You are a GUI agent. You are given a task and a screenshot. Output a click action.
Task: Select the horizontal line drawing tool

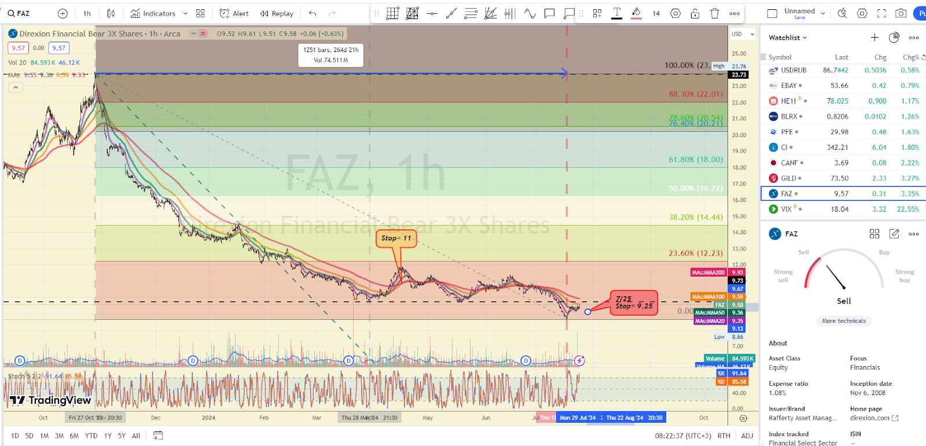coord(432,13)
